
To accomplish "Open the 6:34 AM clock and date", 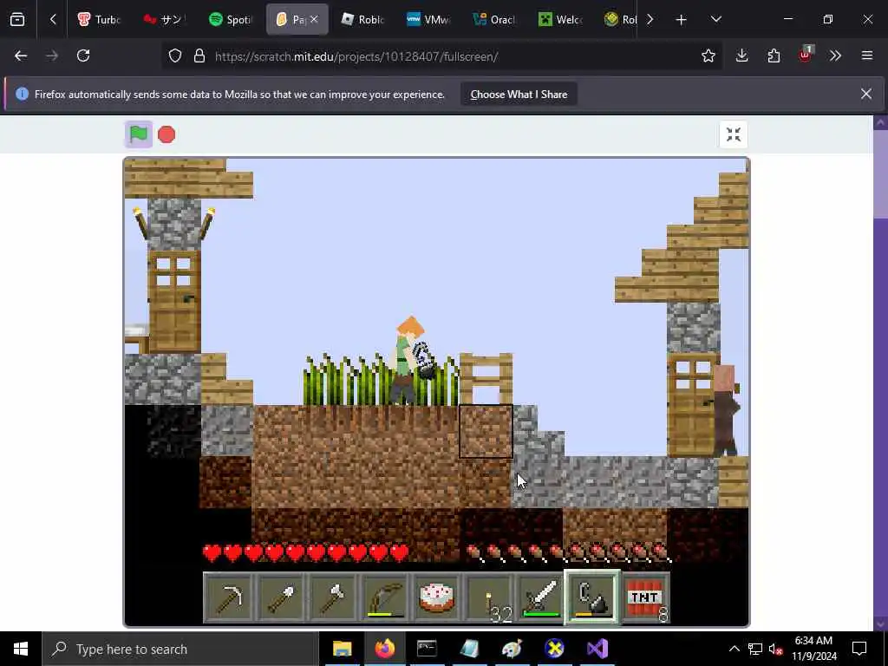I will tap(813, 649).
